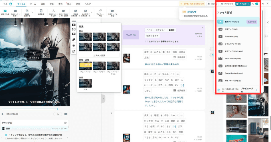Click 他の形式でエクスポート icon
Image resolution: width=271 pixels, height=142 pixels.
pos(86,11)
